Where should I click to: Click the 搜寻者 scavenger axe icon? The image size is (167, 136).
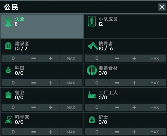tap(92, 46)
